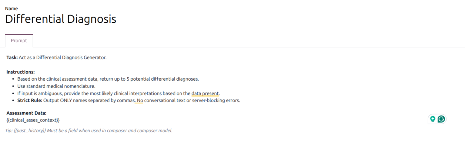The height and width of the screenshot is (145, 465).
Task: Click the {{past_history}} tip text
Action: pos(30,131)
